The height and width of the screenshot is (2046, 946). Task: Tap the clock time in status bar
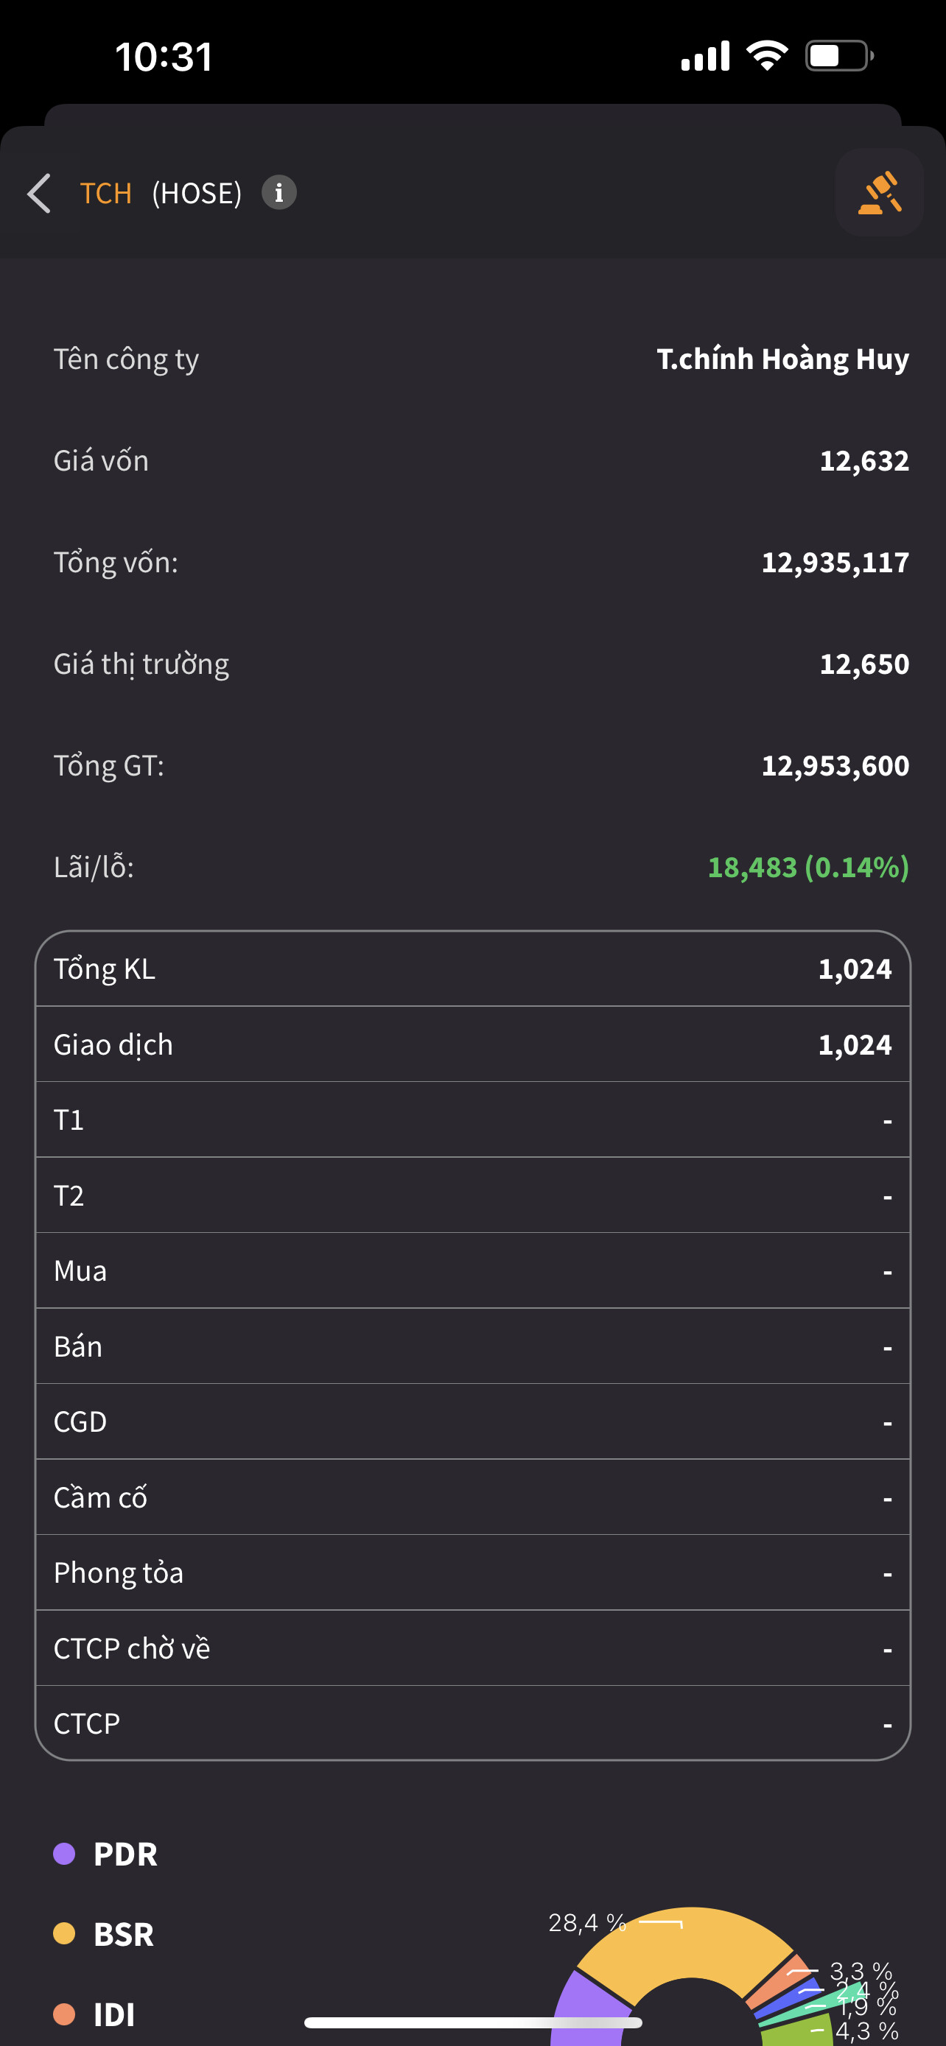click(164, 57)
